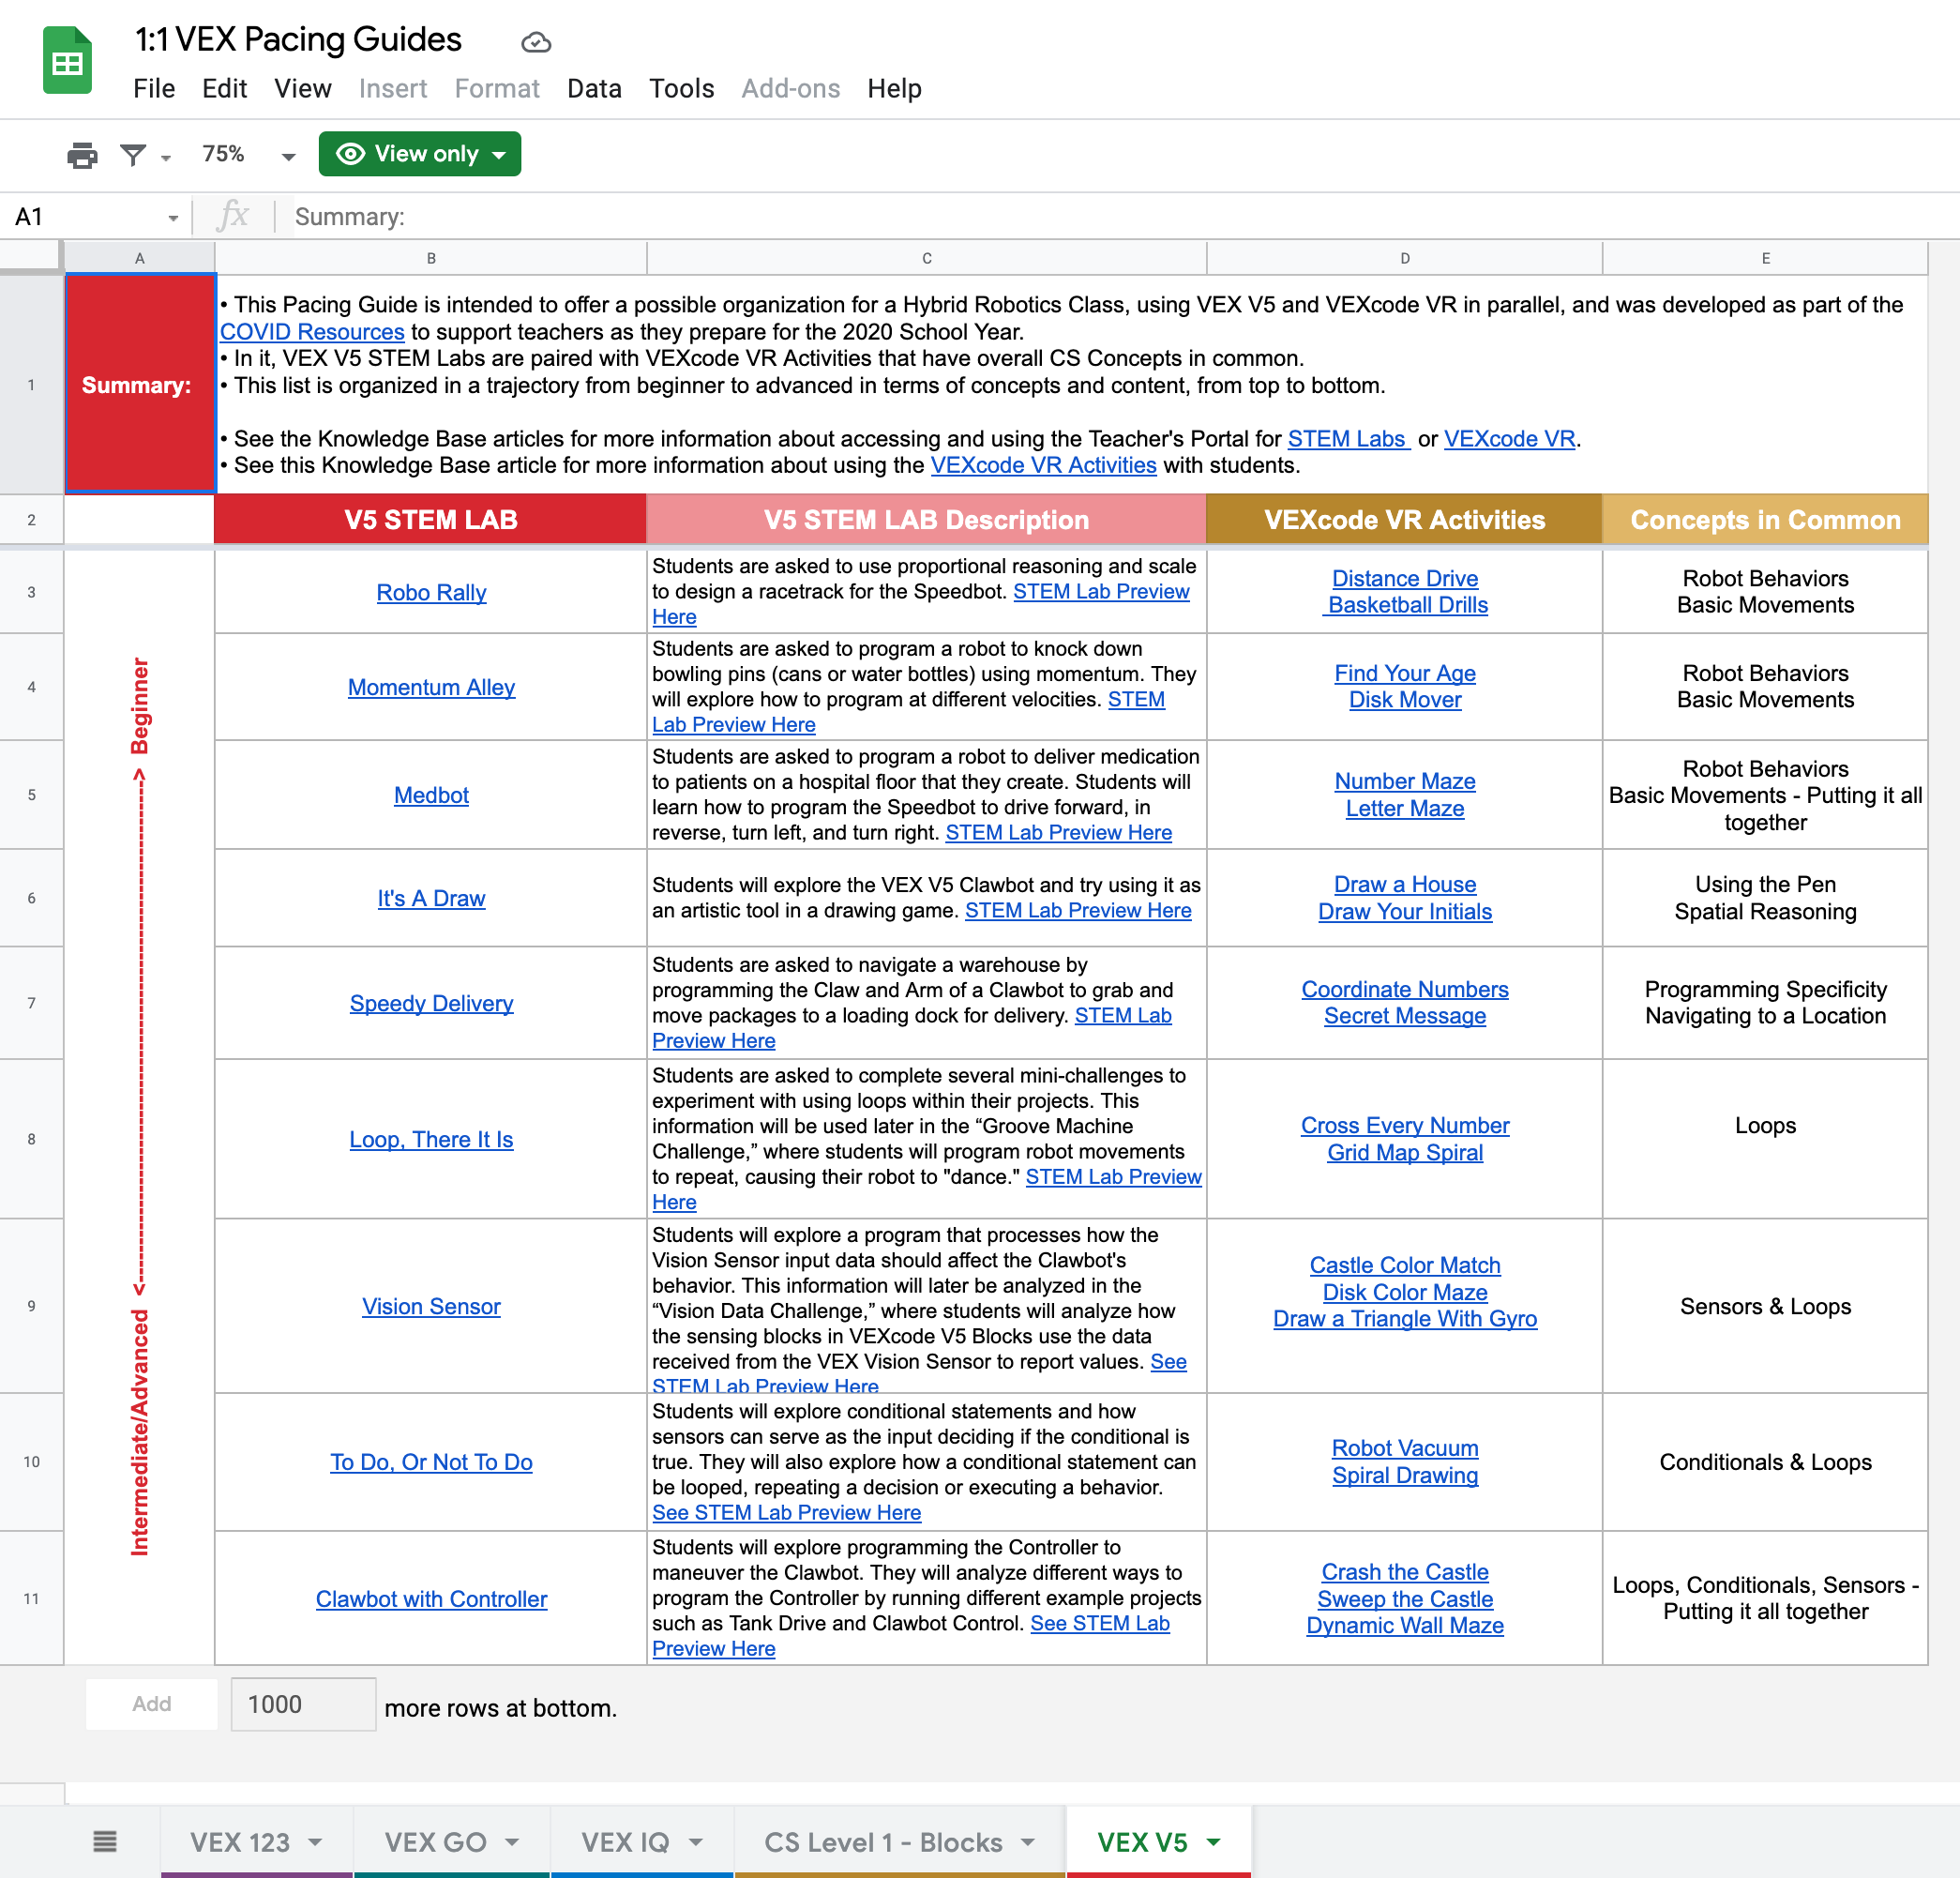Open the all sheets list icon
The image size is (1960, 1878).
click(105, 1841)
